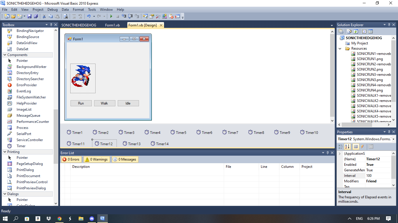Select My Project in Solution Explorer

coord(360,43)
